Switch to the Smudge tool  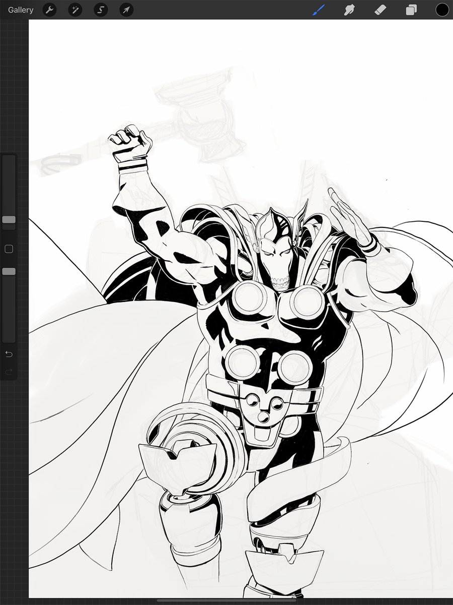[349, 10]
